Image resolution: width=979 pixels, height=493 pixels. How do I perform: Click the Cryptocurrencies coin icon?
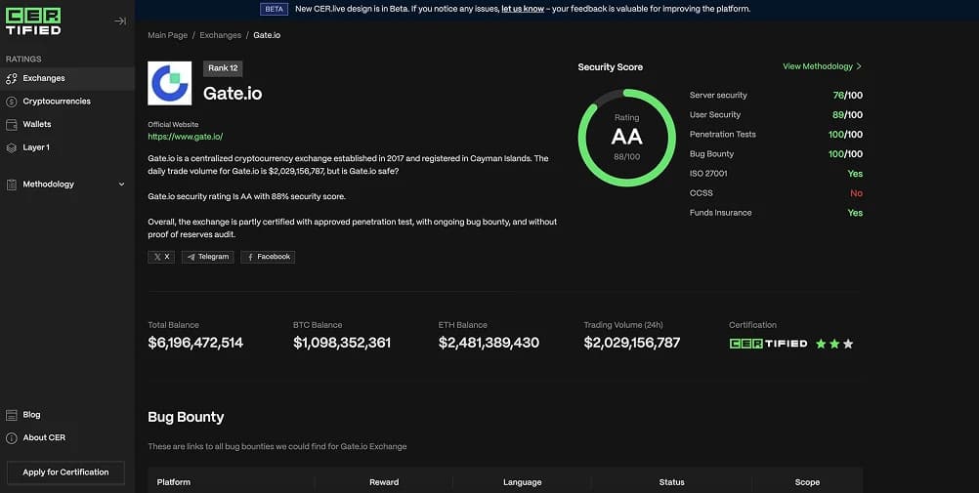click(x=12, y=102)
